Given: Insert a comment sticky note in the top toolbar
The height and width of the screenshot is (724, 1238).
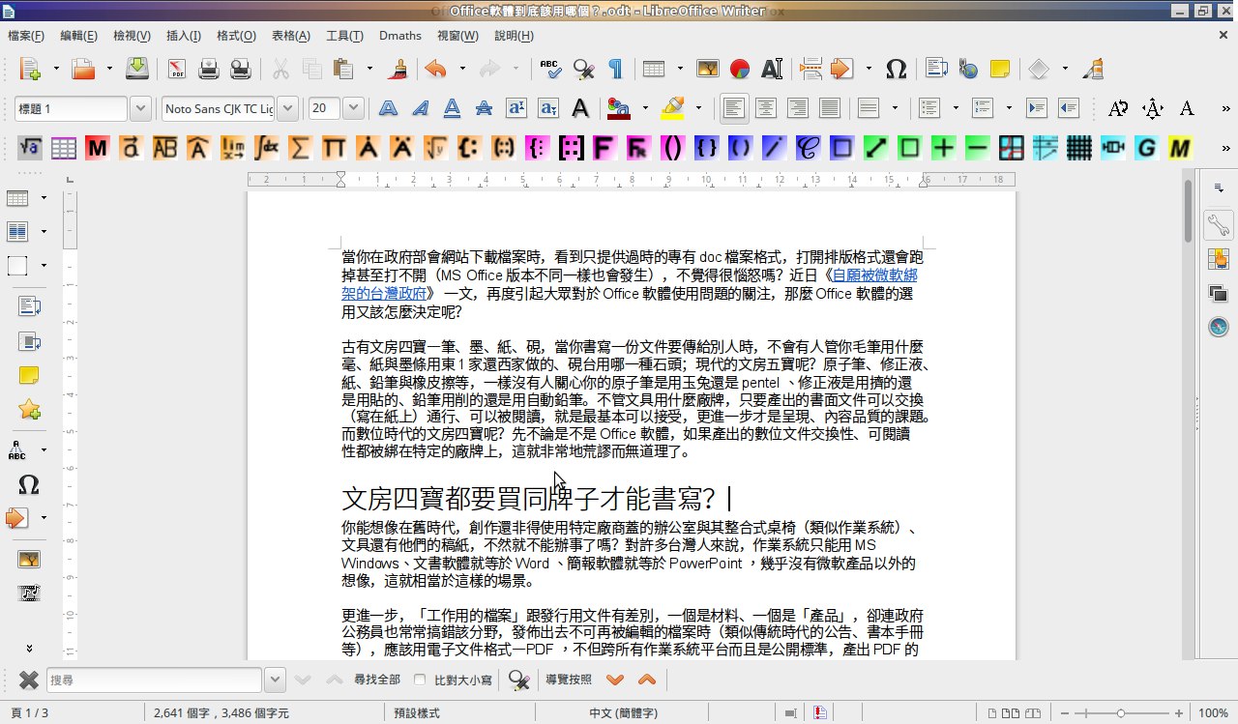Looking at the screenshot, I should 1000,69.
